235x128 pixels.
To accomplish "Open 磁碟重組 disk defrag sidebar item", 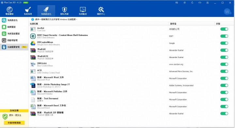I will coord(14,27).
